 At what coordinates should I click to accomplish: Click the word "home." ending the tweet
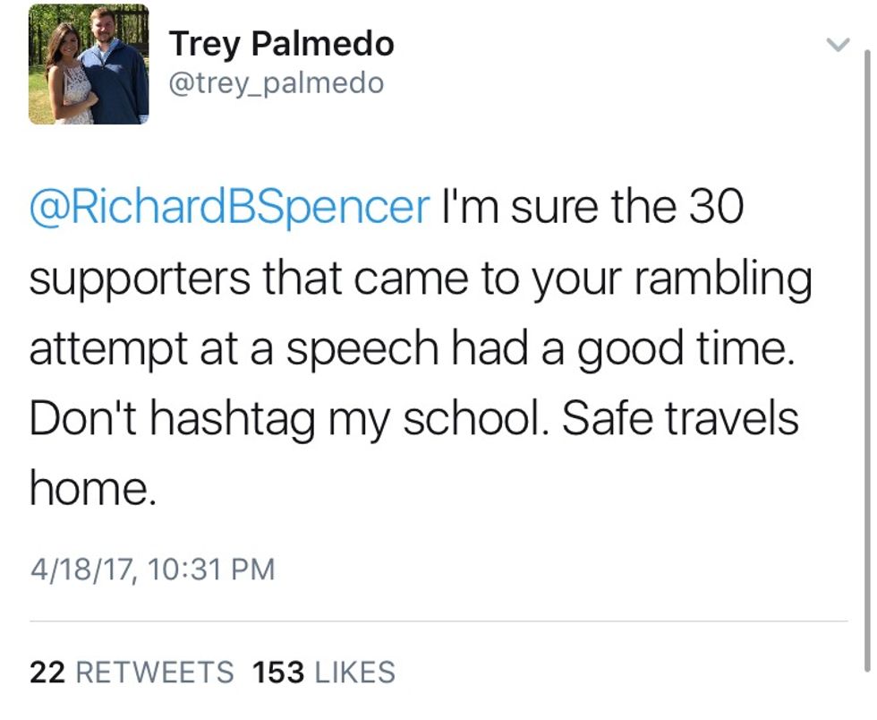click(92, 488)
